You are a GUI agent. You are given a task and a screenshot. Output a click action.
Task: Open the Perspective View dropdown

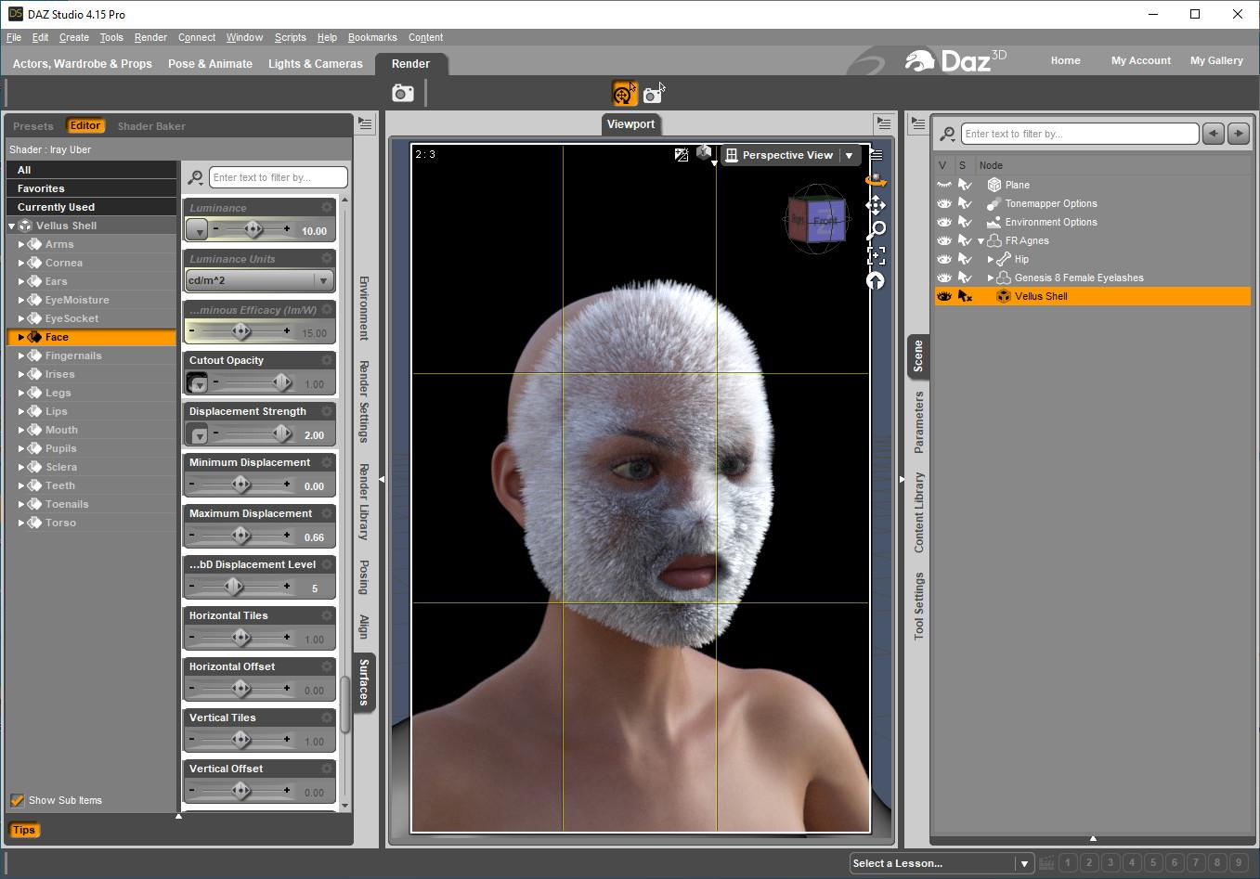[849, 156]
